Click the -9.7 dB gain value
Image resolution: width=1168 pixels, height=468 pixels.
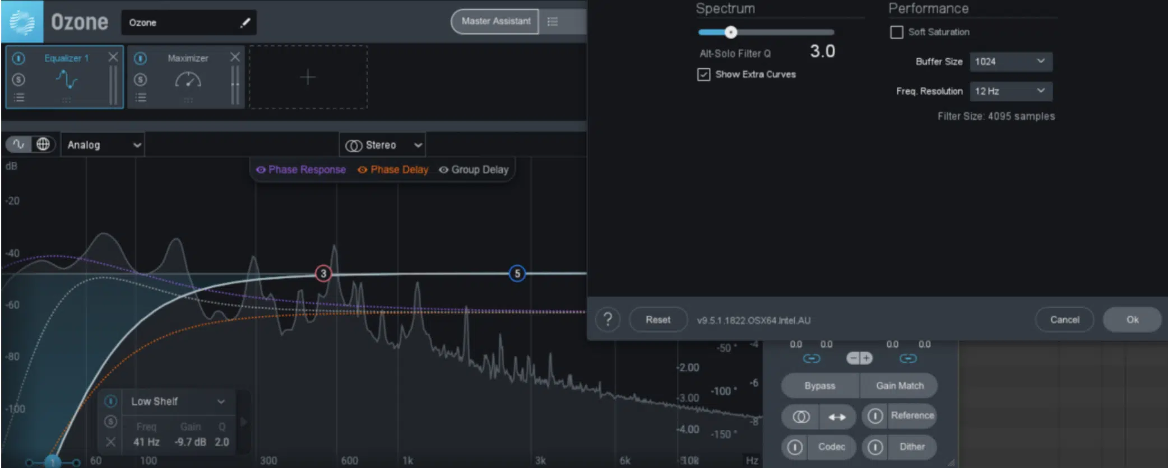coord(191,442)
